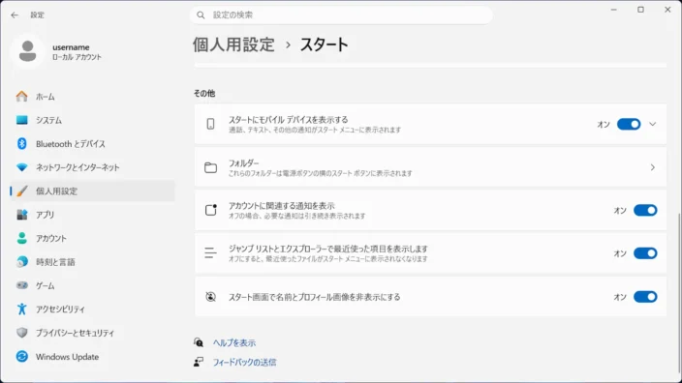This screenshot has height=383, width=682.
Task: Click the ゲーム controller icon
Action: (21, 285)
